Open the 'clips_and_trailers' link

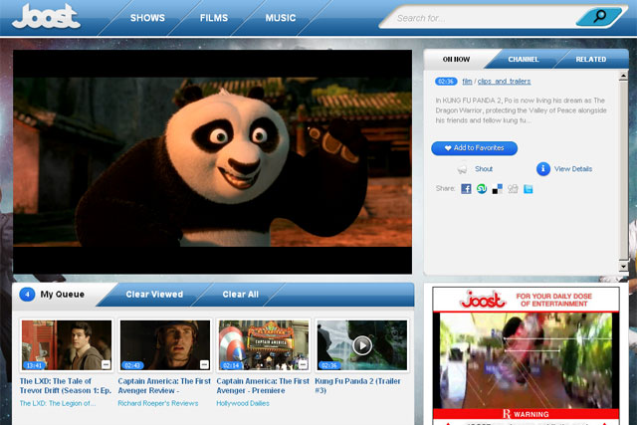tap(505, 82)
